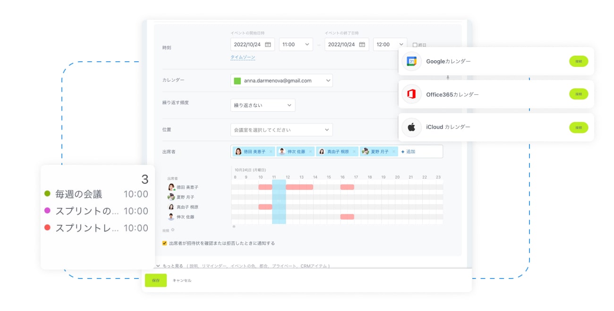
Task: Click 徳田 美恵子's busy block at 16:00
Action: click(x=347, y=187)
